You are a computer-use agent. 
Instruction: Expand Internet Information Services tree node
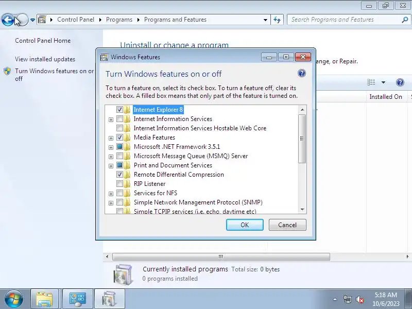(x=111, y=119)
